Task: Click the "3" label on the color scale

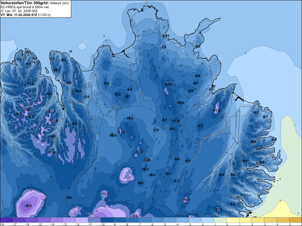Action: click(265, 224)
